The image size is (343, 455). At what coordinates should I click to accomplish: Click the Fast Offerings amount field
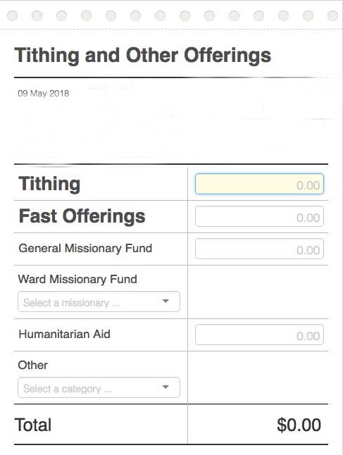tap(259, 216)
